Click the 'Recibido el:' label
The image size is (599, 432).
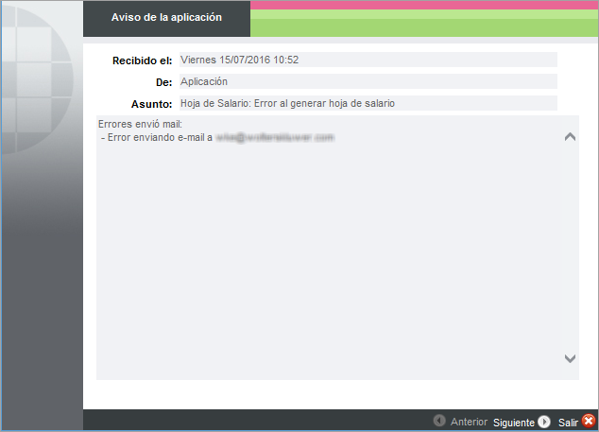pyautogui.click(x=142, y=60)
